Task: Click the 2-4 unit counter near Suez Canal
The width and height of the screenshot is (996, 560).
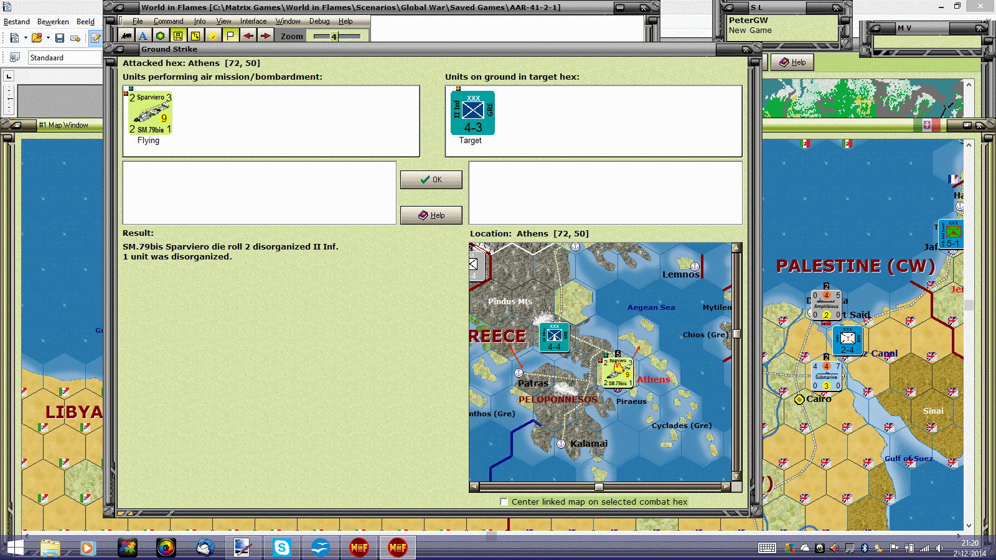Action: coord(847,340)
